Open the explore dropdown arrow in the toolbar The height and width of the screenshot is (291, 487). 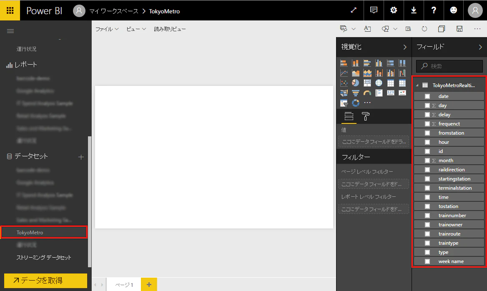[x=354, y=29]
